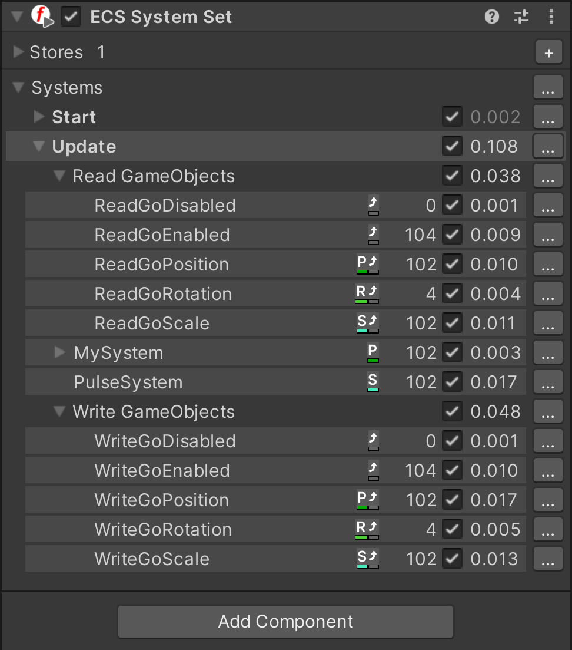This screenshot has width=572, height=650.
Task: Collapse the Read GameObjects group
Action: pyautogui.click(x=59, y=176)
